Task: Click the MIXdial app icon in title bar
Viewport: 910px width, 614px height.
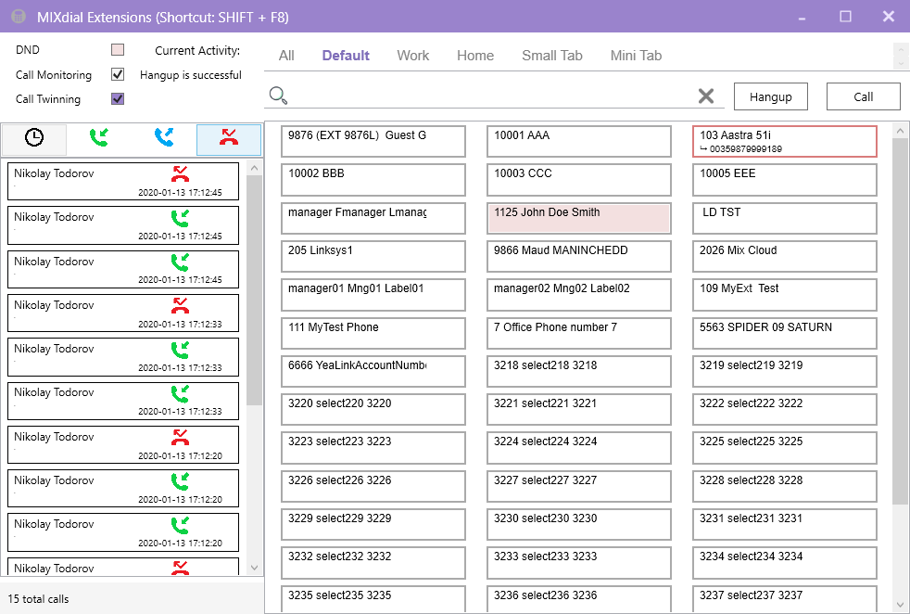Action: click(x=19, y=17)
